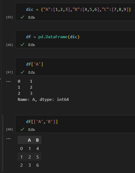Click the success checkmark of cell 66
Image resolution: width=135 pixels, height=173 pixels.
[x=22, y=45]
